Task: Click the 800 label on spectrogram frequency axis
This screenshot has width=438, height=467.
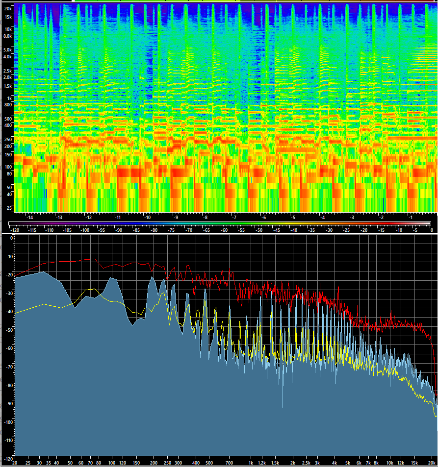Action: tap(8, 104)
